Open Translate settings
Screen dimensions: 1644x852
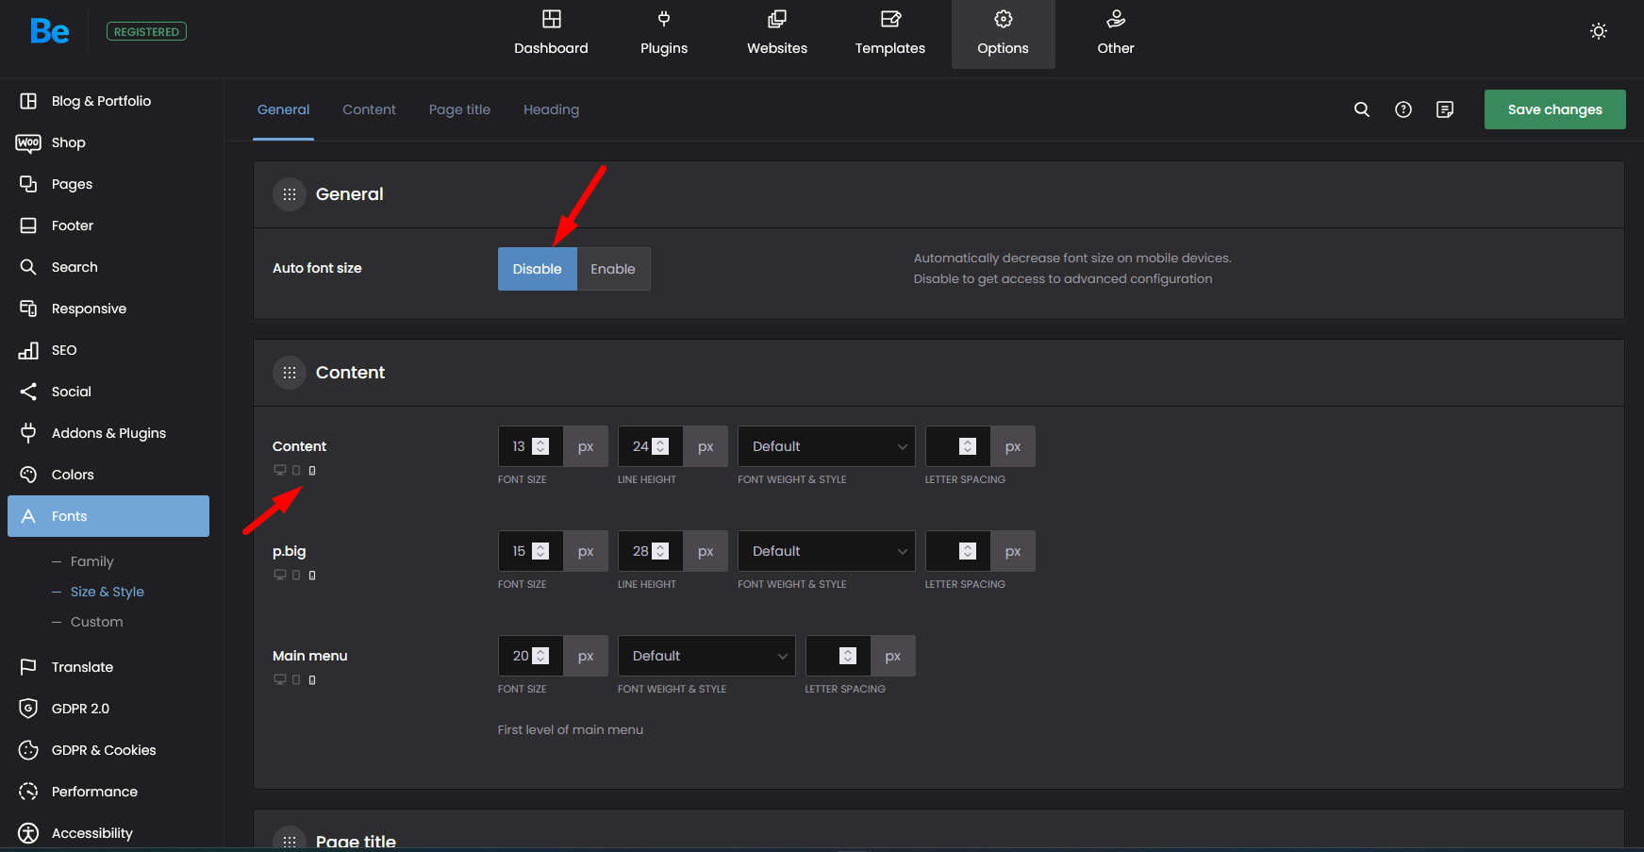click(x=108, y=667)
